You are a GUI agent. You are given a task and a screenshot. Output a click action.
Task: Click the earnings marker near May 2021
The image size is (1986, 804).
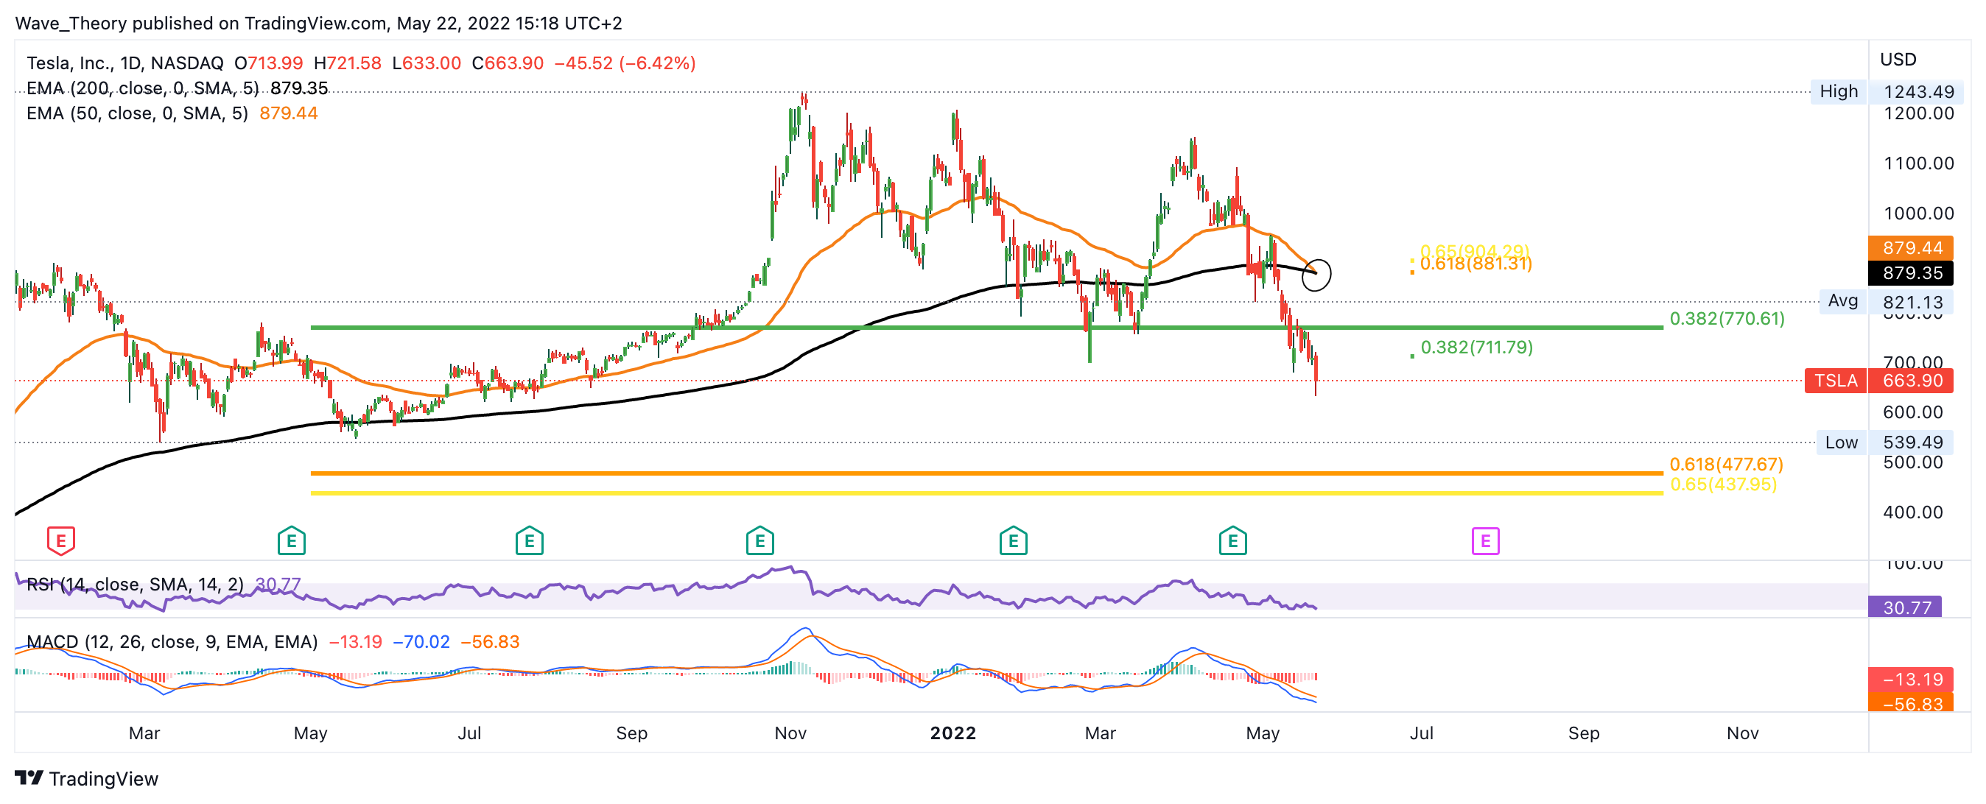(x=292, y=540)
